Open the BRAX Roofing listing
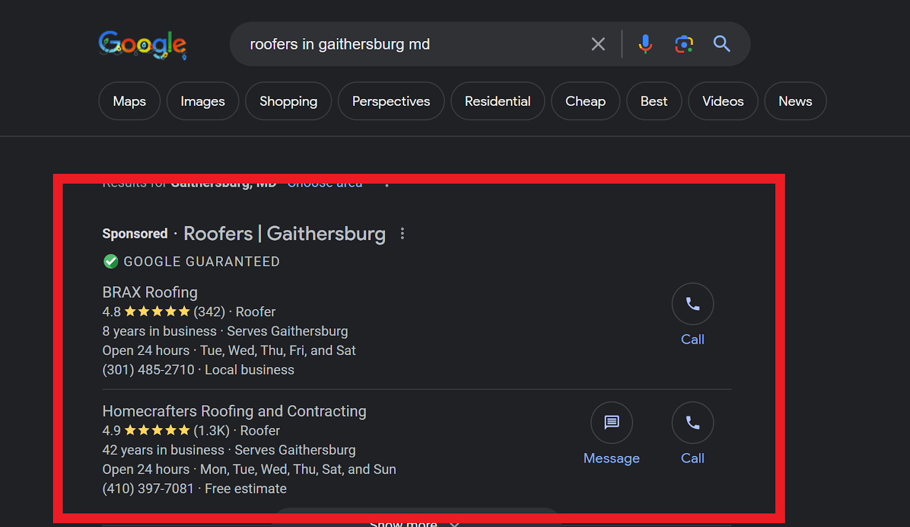The height and width of the screenshot is (527, 910). click(x=150, y=293)
